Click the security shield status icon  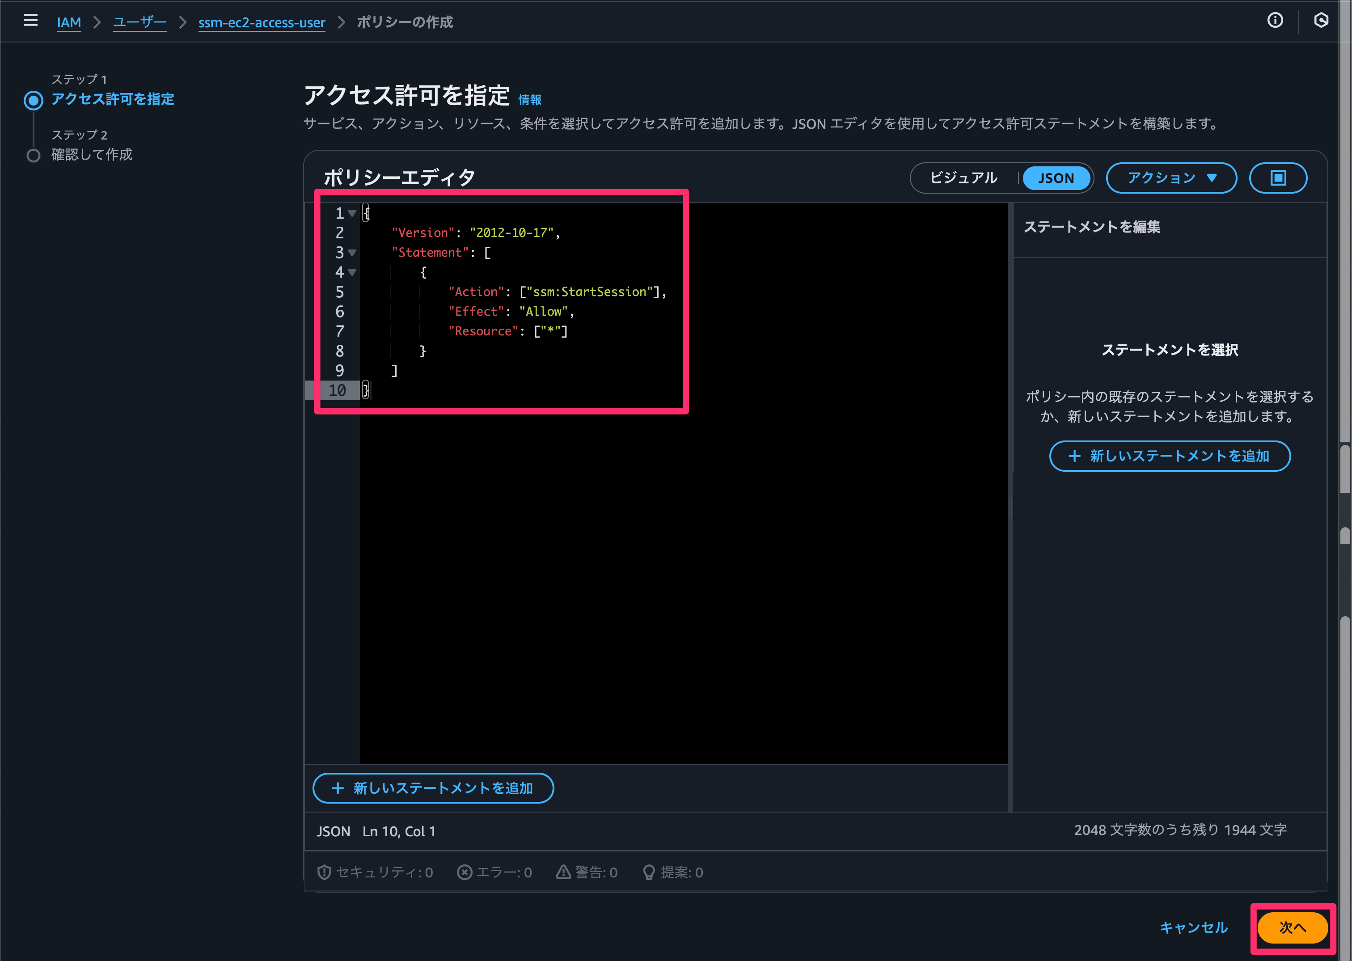(324, 872)
